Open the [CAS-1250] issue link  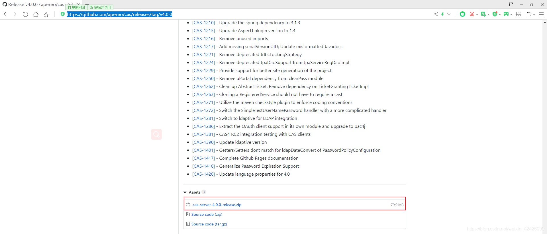coord(203,79)
